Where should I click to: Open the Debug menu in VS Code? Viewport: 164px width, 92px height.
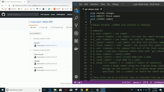[115, 4]
